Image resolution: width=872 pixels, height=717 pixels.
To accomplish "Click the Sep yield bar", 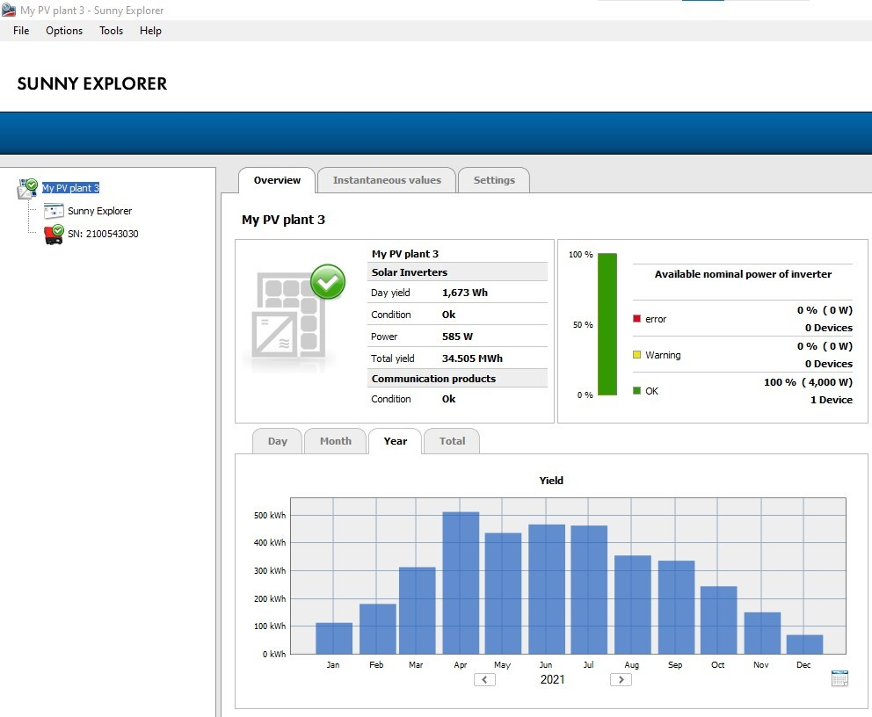I will (676, 607).
